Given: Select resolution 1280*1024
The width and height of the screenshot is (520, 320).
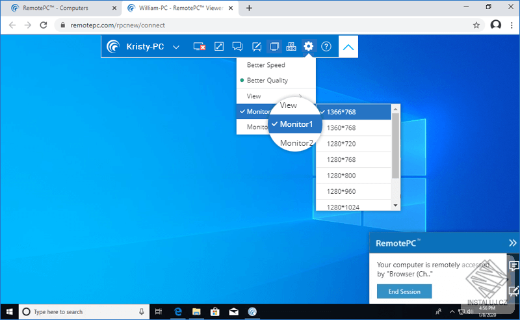Looking at the screenshot, I should (x=354, y=206).
